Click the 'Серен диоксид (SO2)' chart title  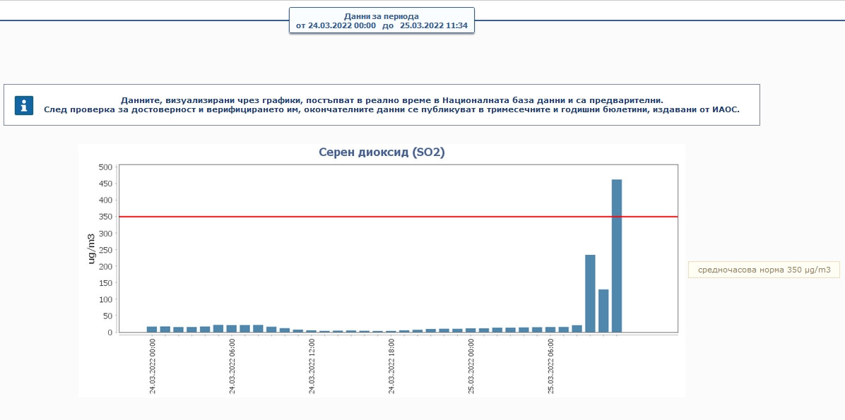pyautogui.click(x=382, y=152)
